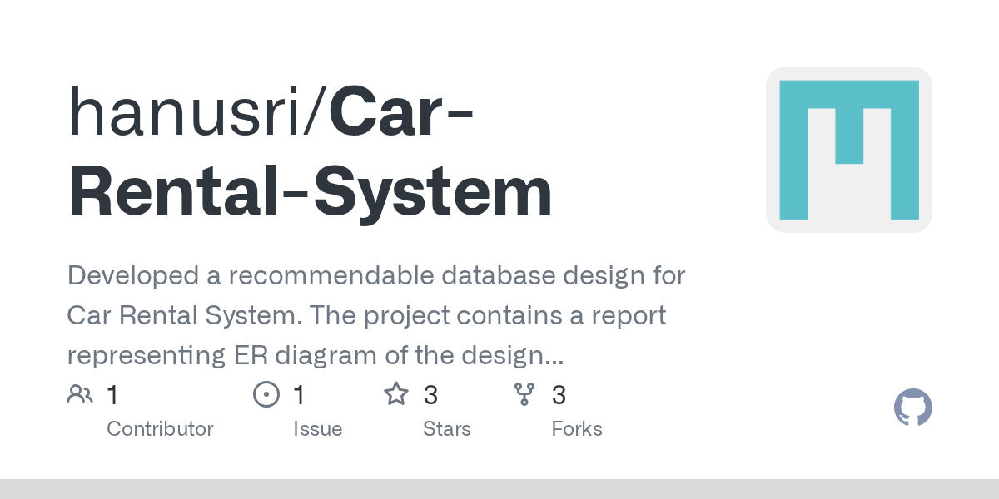Click the fork branch icon
999x499 pixels.
[524, 394]
